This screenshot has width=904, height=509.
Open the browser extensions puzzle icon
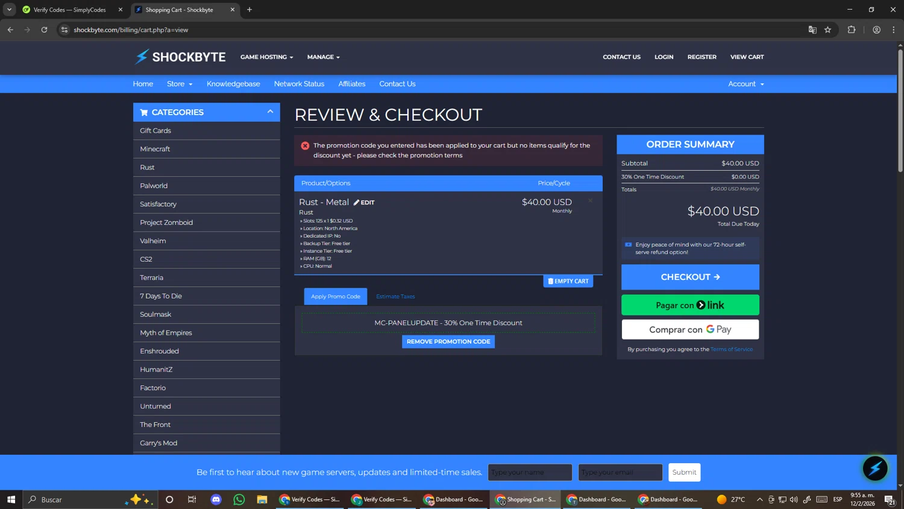coord(852,30)
